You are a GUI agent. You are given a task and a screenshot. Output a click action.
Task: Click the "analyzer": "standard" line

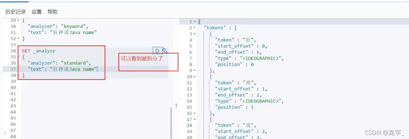60,63
